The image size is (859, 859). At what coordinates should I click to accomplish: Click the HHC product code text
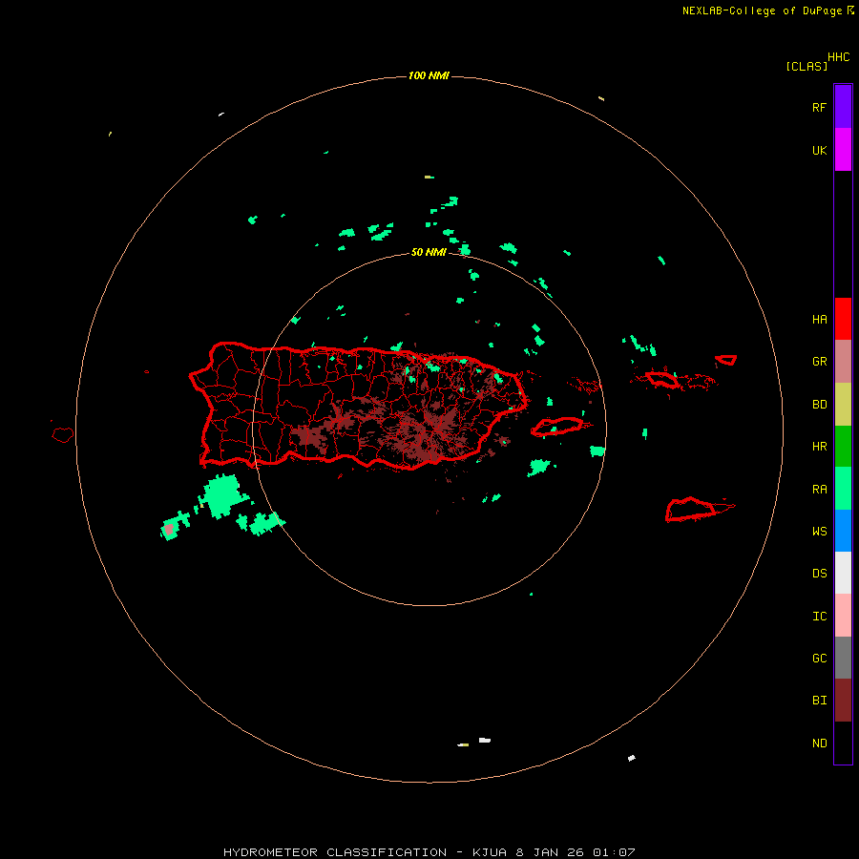[x=838, y=57]
